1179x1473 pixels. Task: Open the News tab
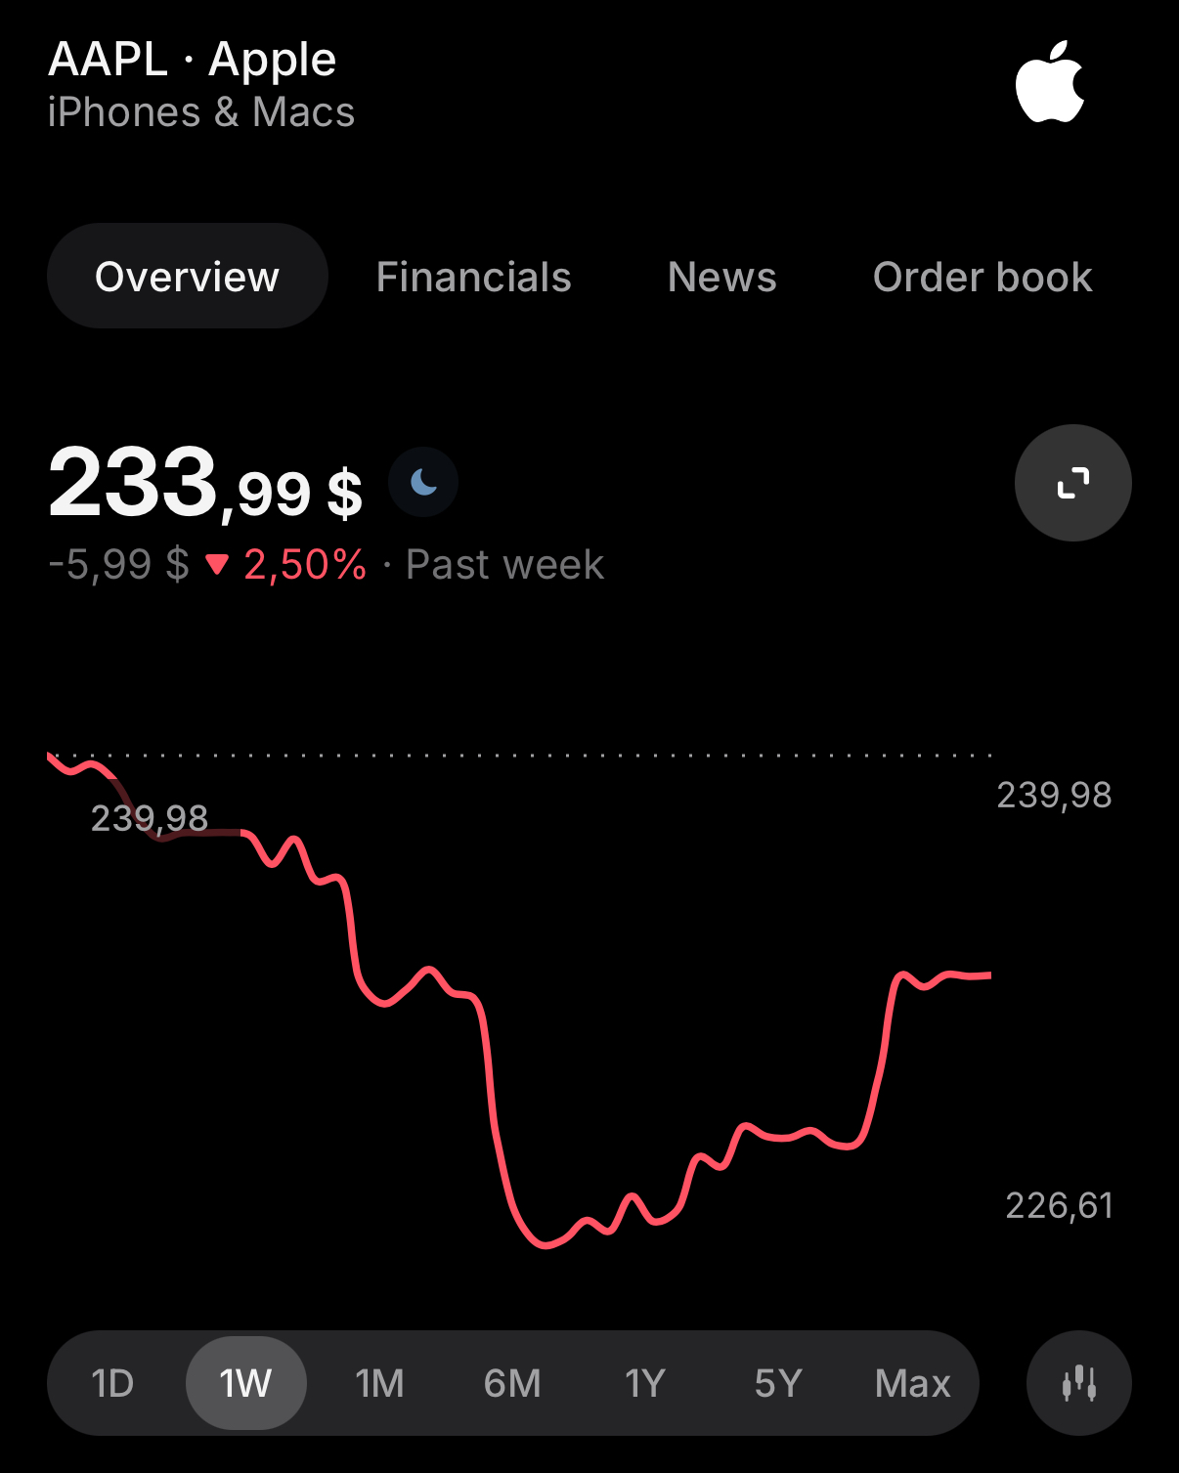pyautogui.click(x=721, y=277)
